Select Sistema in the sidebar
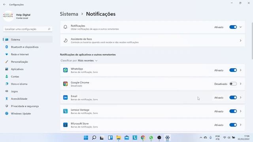 (28, 39)
